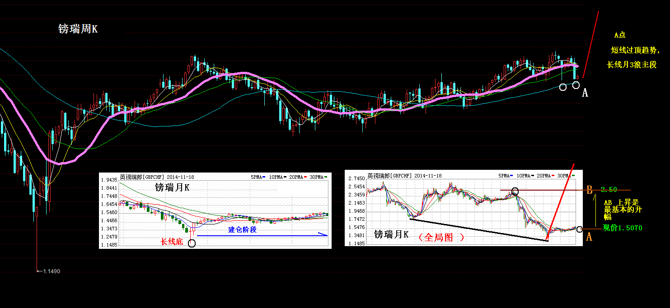Open the 全局图 monthly overview inset chart
The height and width of the screenshot is (308, 670).
point(464,208)
